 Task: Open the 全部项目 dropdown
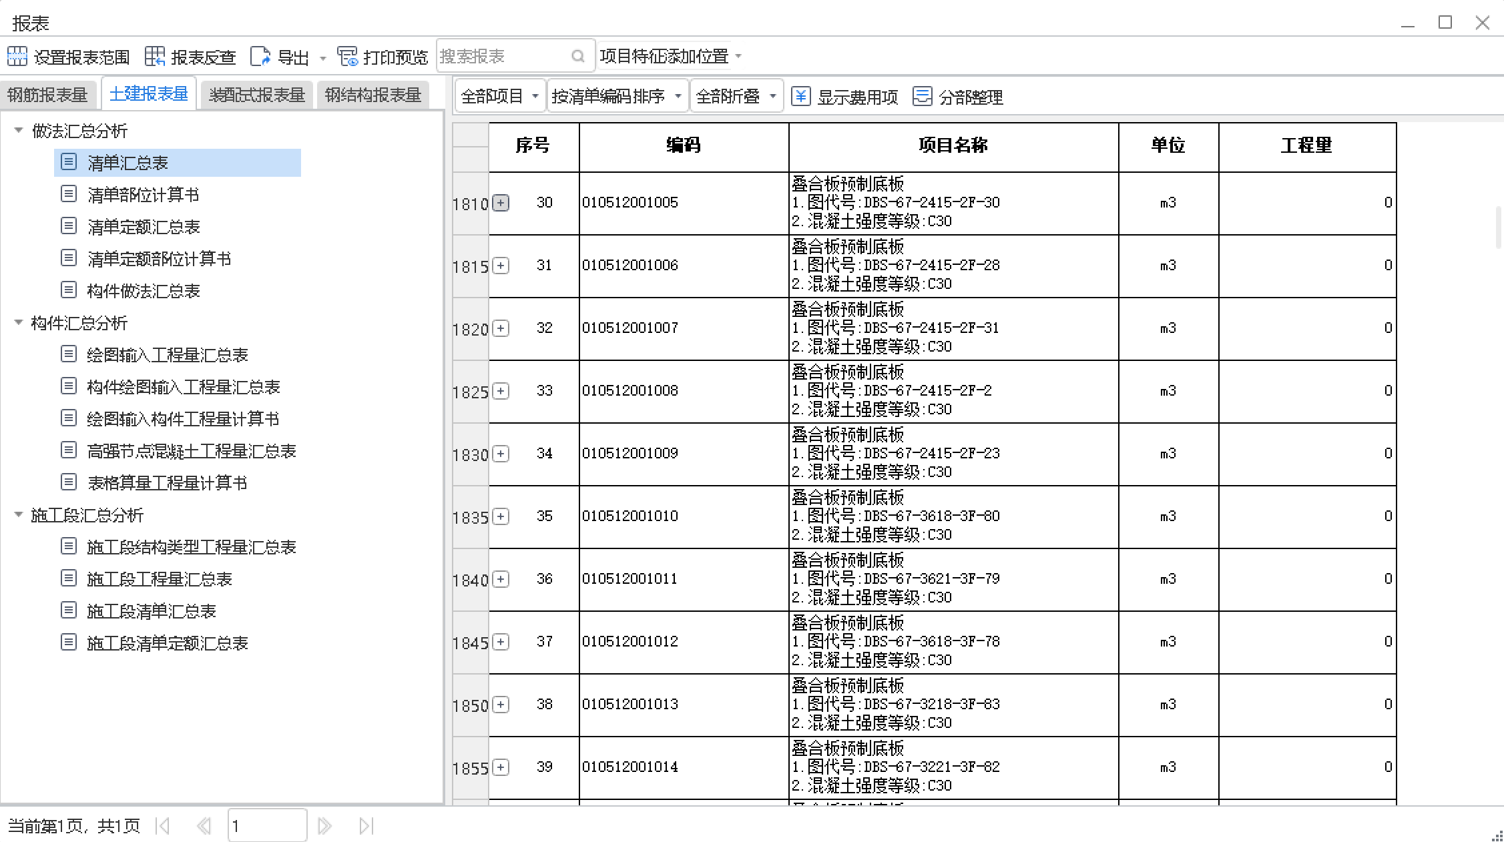click(x=499, y=97)
